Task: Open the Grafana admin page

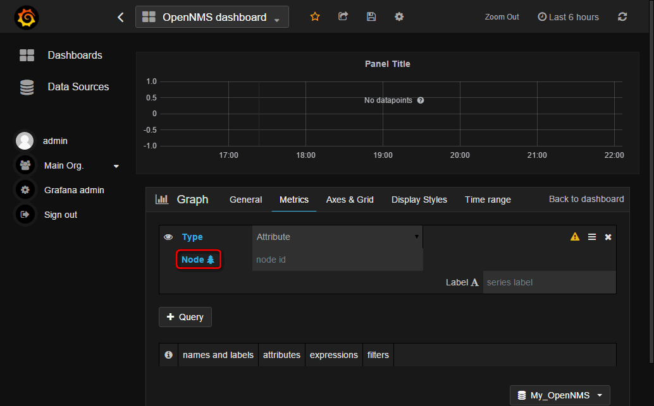Action: [x=74, y=190]
